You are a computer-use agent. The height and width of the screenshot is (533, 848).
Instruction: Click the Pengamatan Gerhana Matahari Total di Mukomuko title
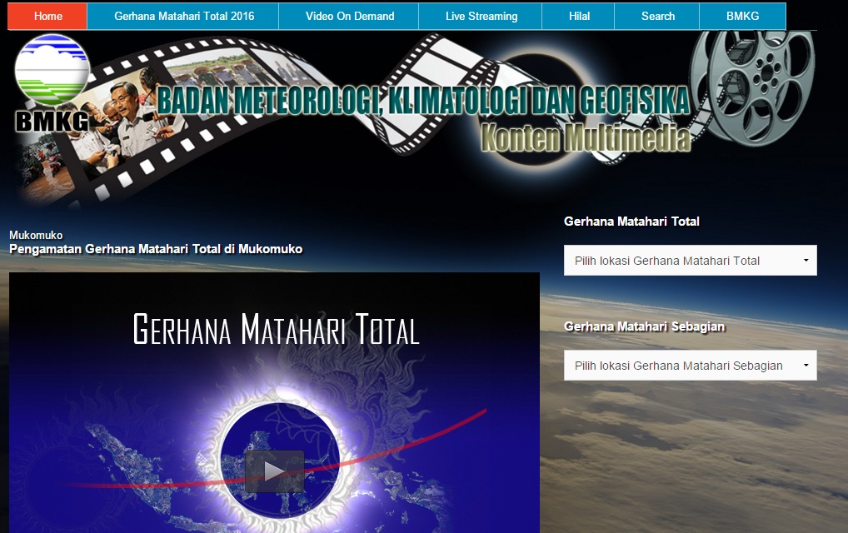coord(156,249)
